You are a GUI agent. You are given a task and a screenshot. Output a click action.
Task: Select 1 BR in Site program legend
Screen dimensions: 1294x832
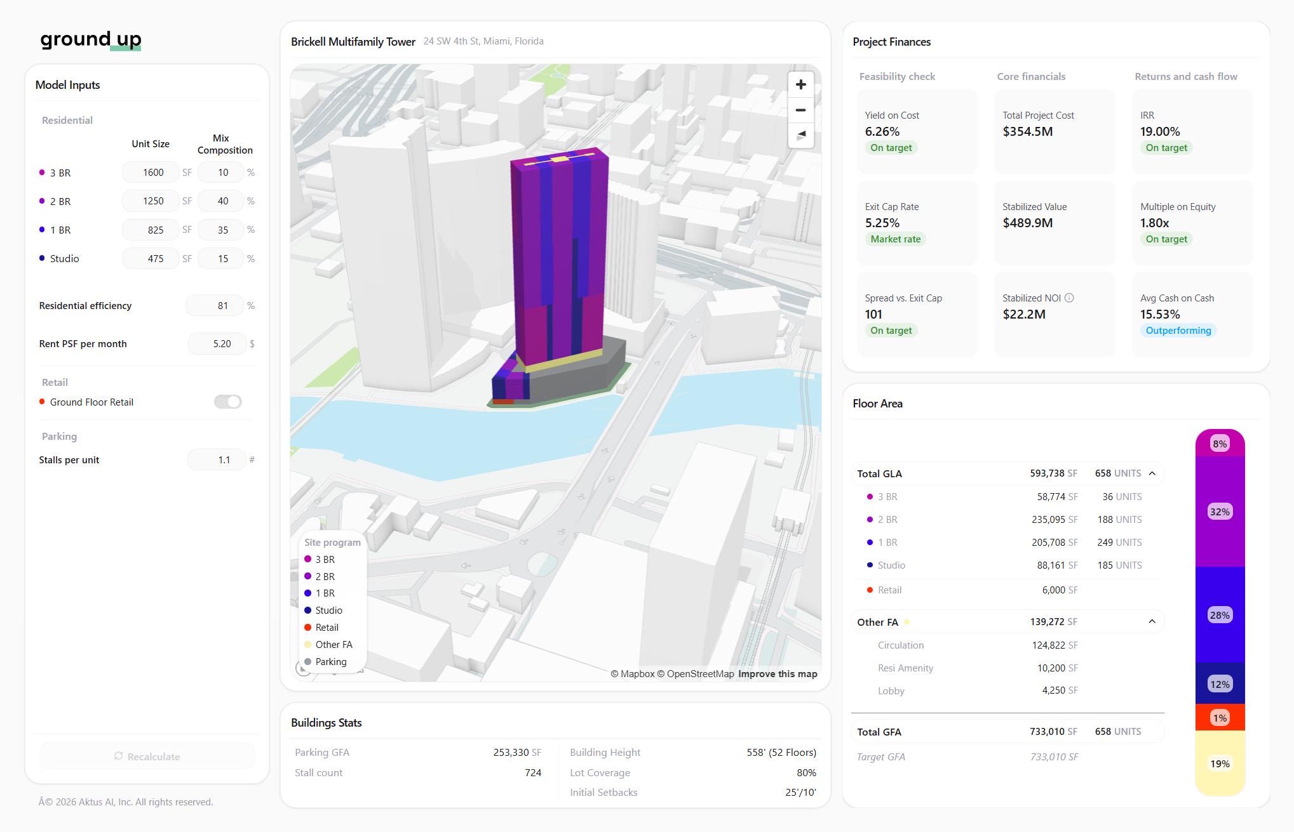(x=320, y=593)
